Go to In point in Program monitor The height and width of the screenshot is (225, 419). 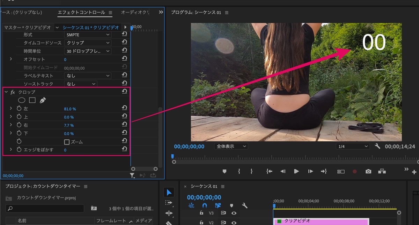tap(269, 171)
